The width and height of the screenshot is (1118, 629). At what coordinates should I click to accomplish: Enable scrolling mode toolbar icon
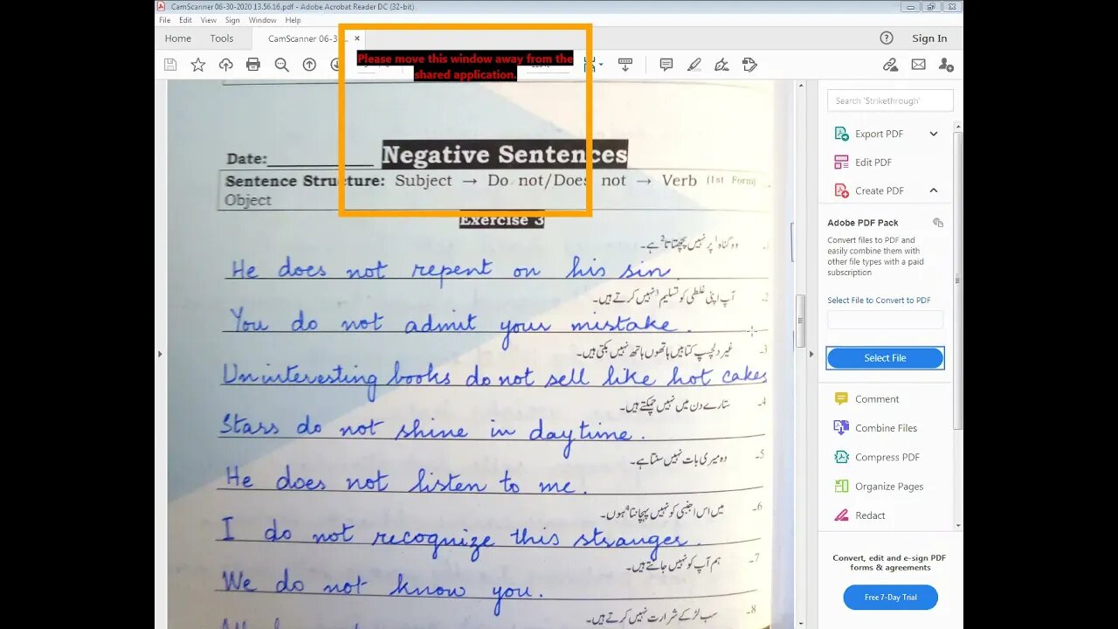click(x=625, y=65)
